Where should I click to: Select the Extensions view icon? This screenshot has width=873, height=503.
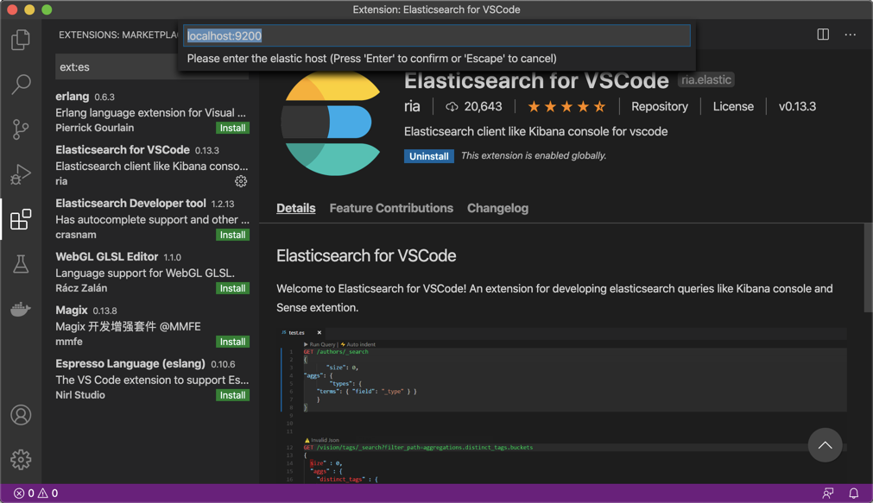point(21,219)
